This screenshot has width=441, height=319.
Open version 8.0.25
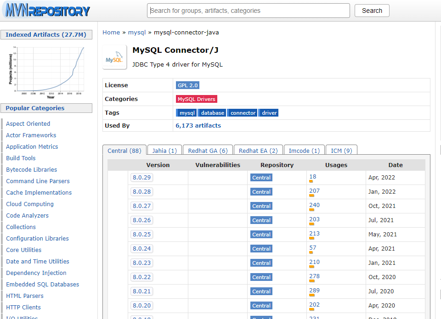click(142, 234)
